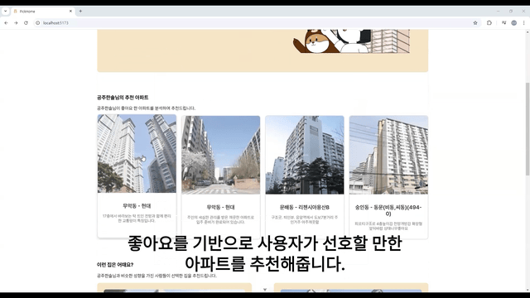Bookmark this page with the star icon

pyautogui.click(x=475, y=23)
